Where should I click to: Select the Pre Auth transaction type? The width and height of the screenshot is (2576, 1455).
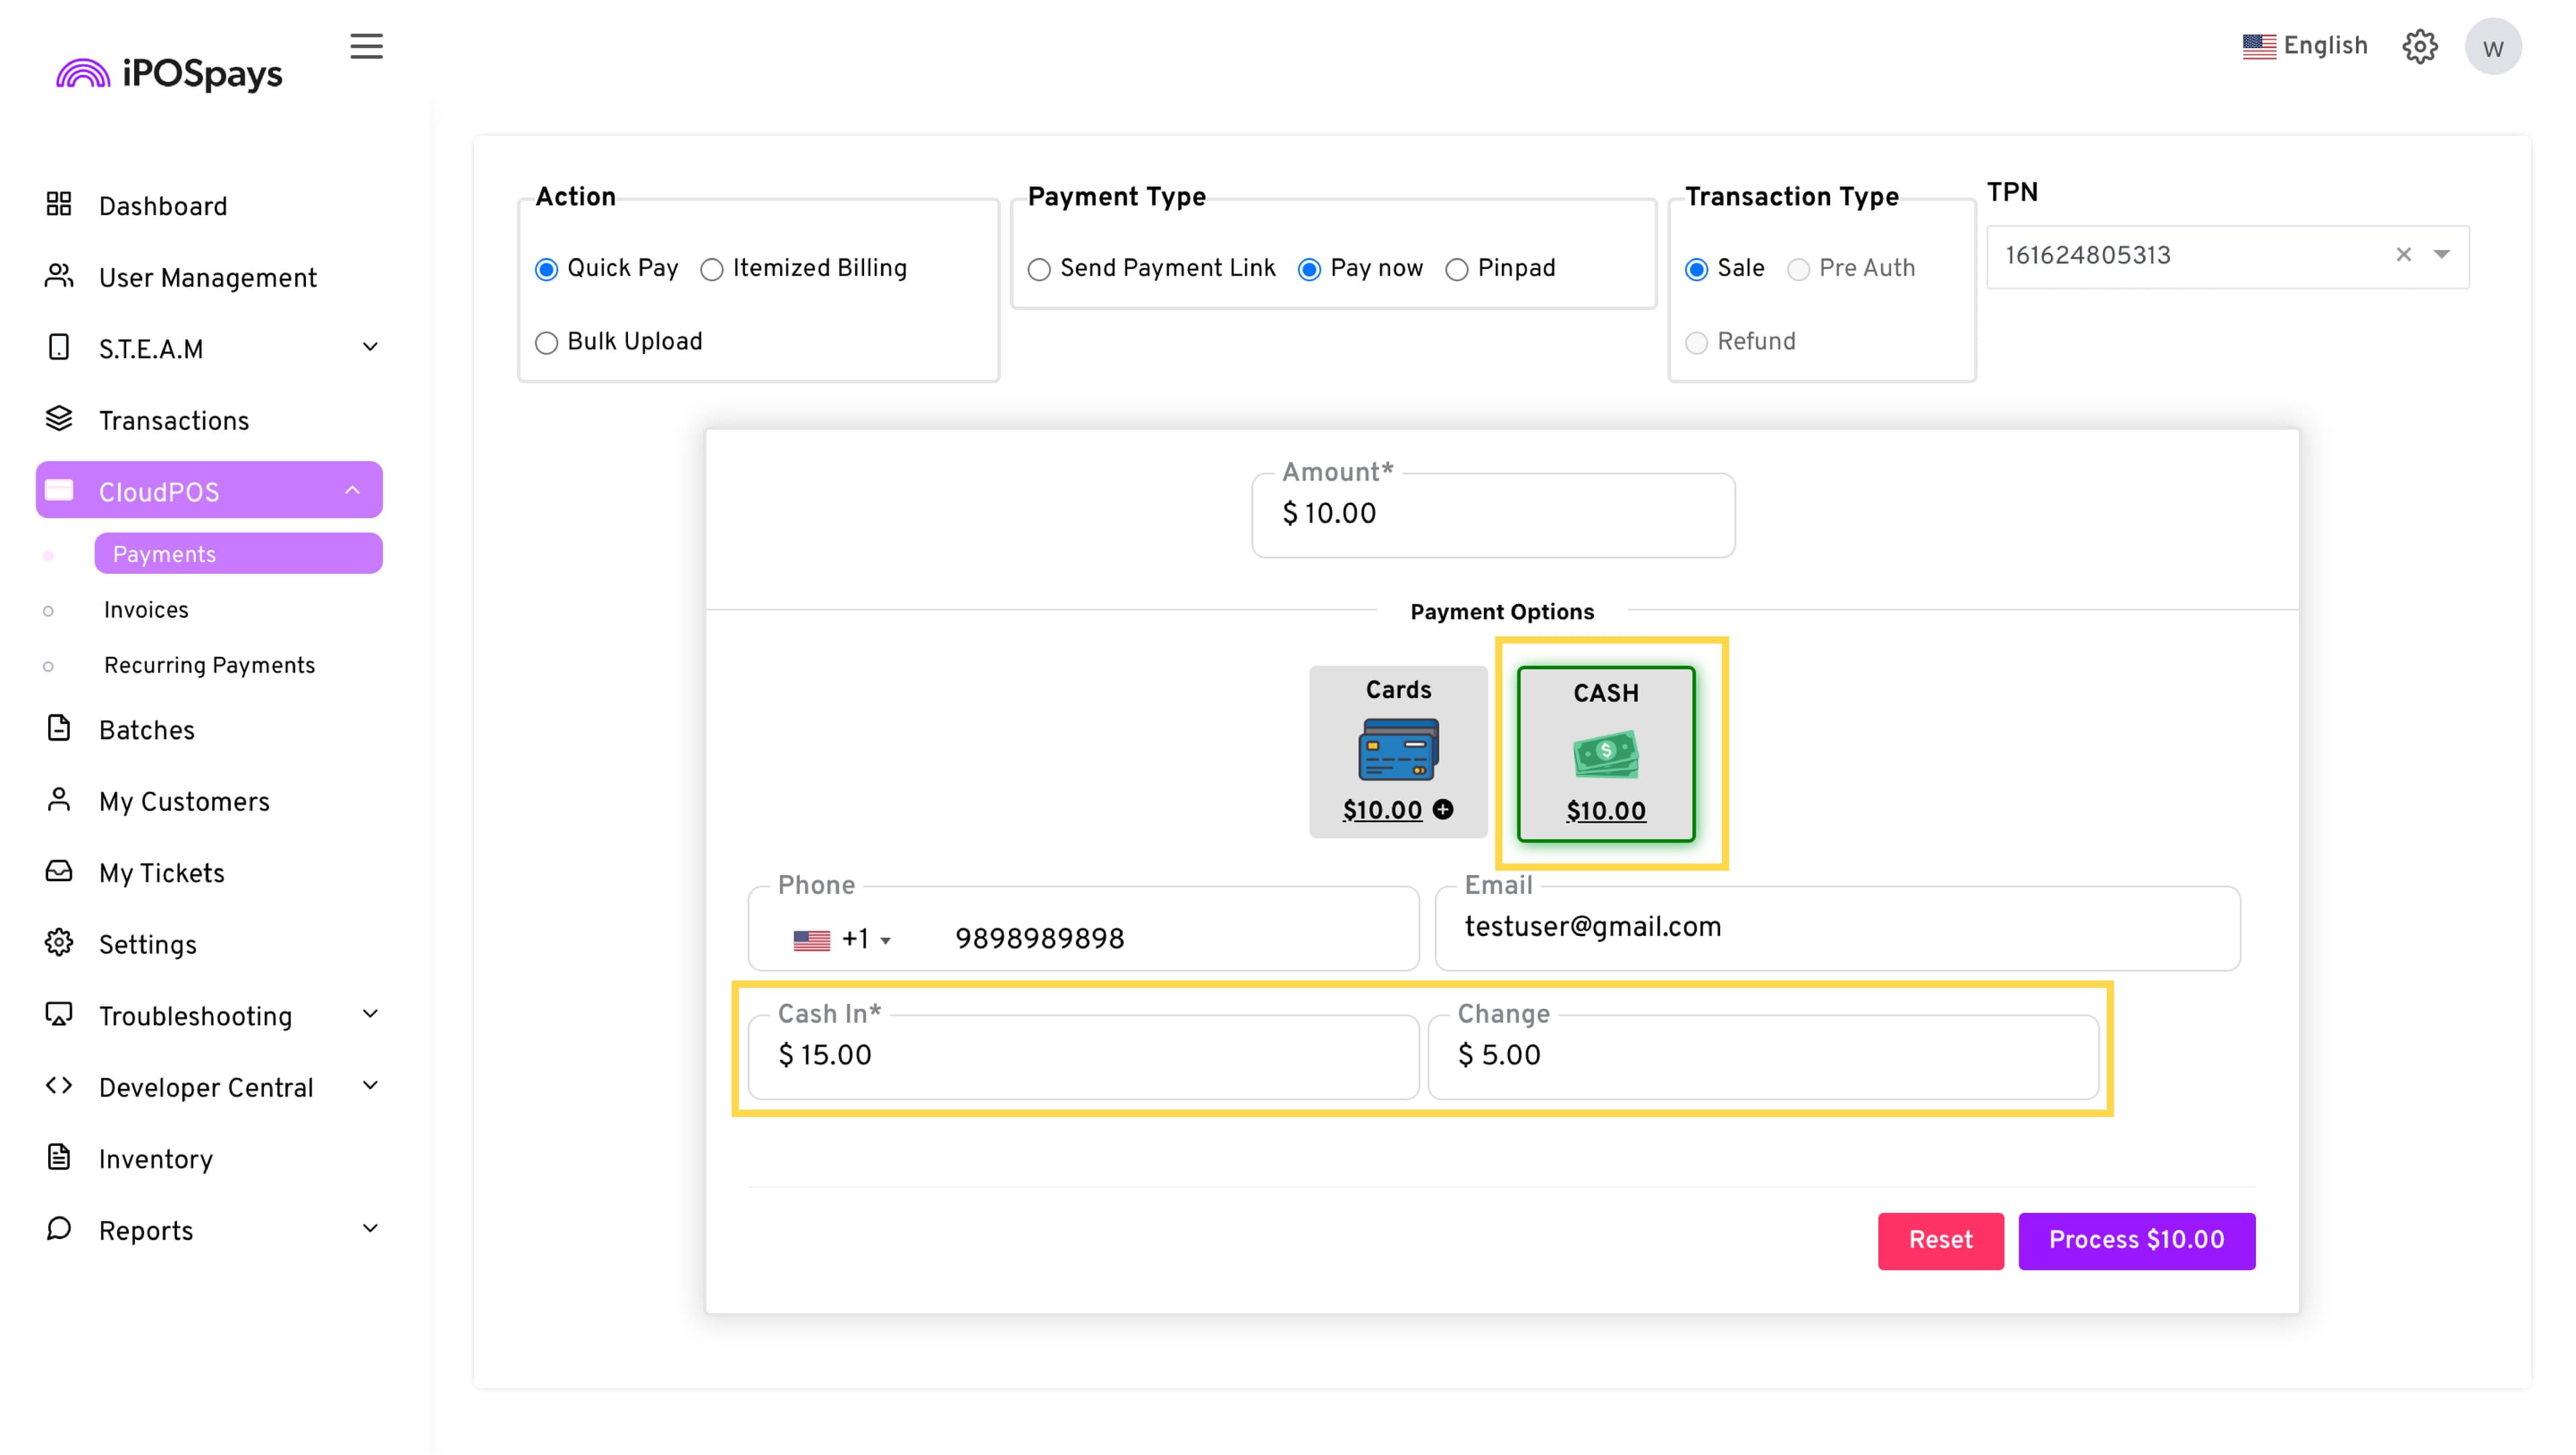coord(1798,270)
